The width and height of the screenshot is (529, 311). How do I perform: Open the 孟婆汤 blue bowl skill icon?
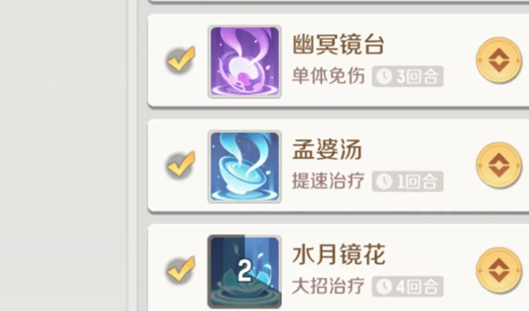[x=244, y=166]
